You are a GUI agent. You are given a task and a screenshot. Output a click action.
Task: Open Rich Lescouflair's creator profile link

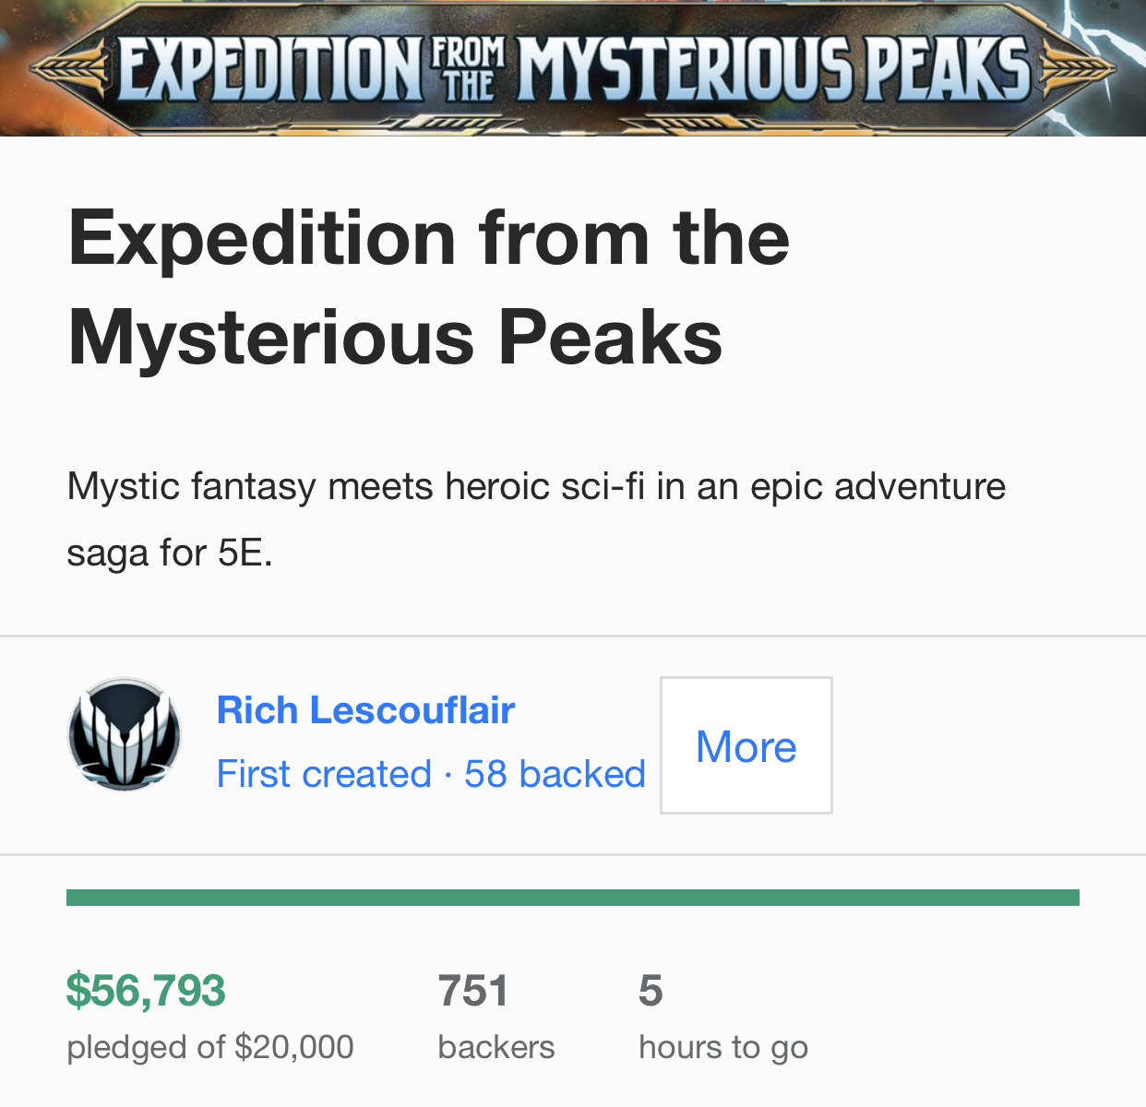365,710
